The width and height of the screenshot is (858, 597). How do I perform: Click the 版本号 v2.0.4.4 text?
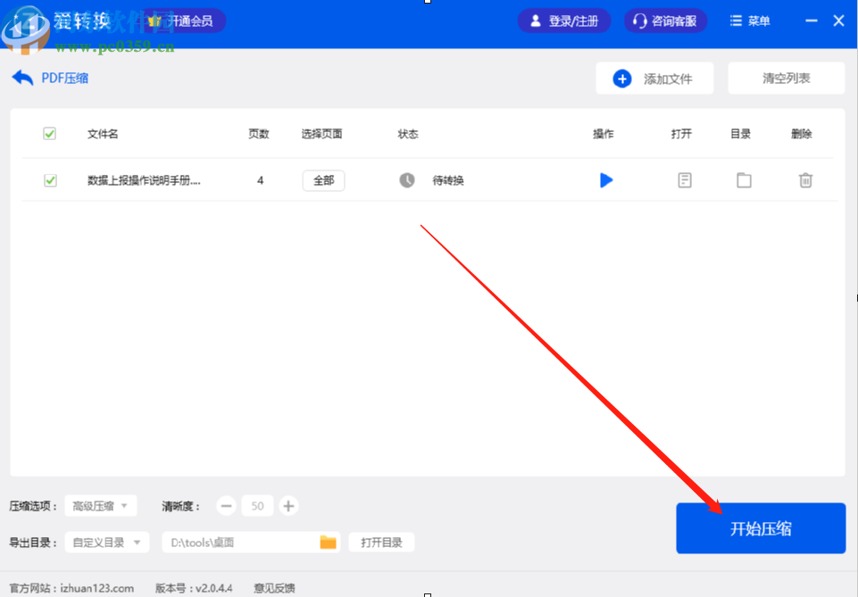(x=194, y=588)
